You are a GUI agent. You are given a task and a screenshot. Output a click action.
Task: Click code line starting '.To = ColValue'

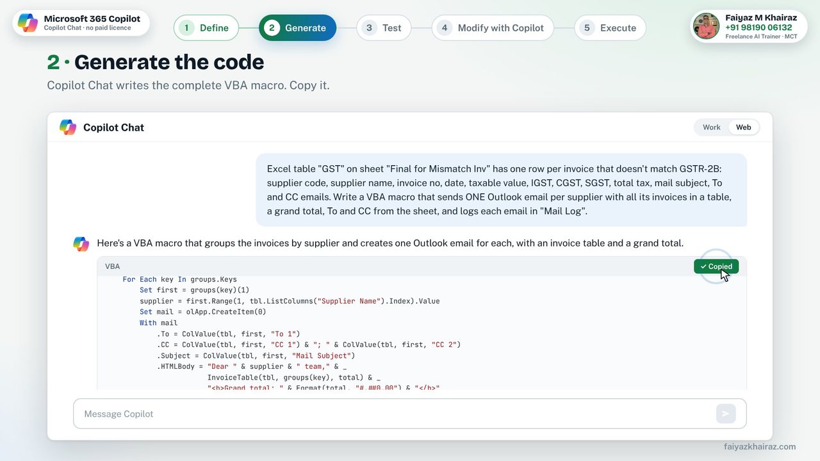coord(228,334)
